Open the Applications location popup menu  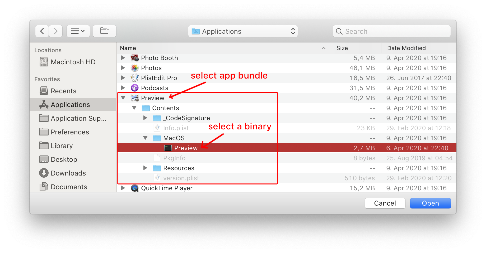(x=243, y=31)
